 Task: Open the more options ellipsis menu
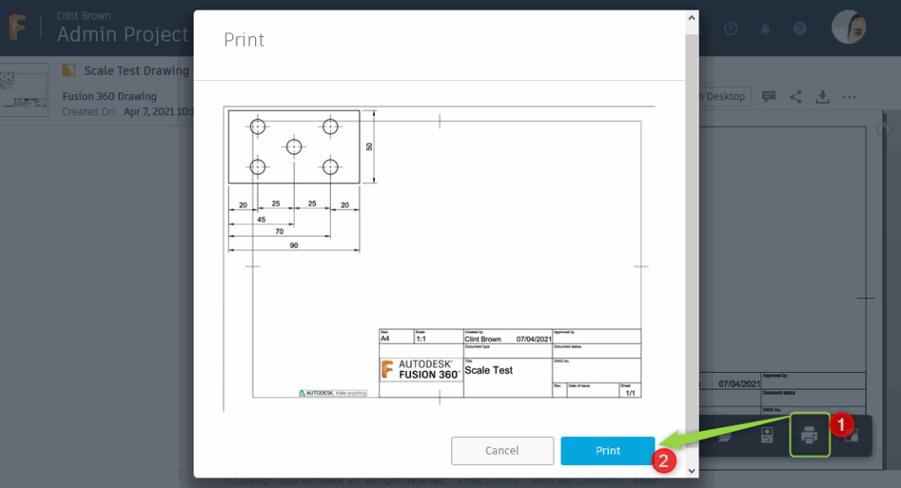tap(849, 97)
